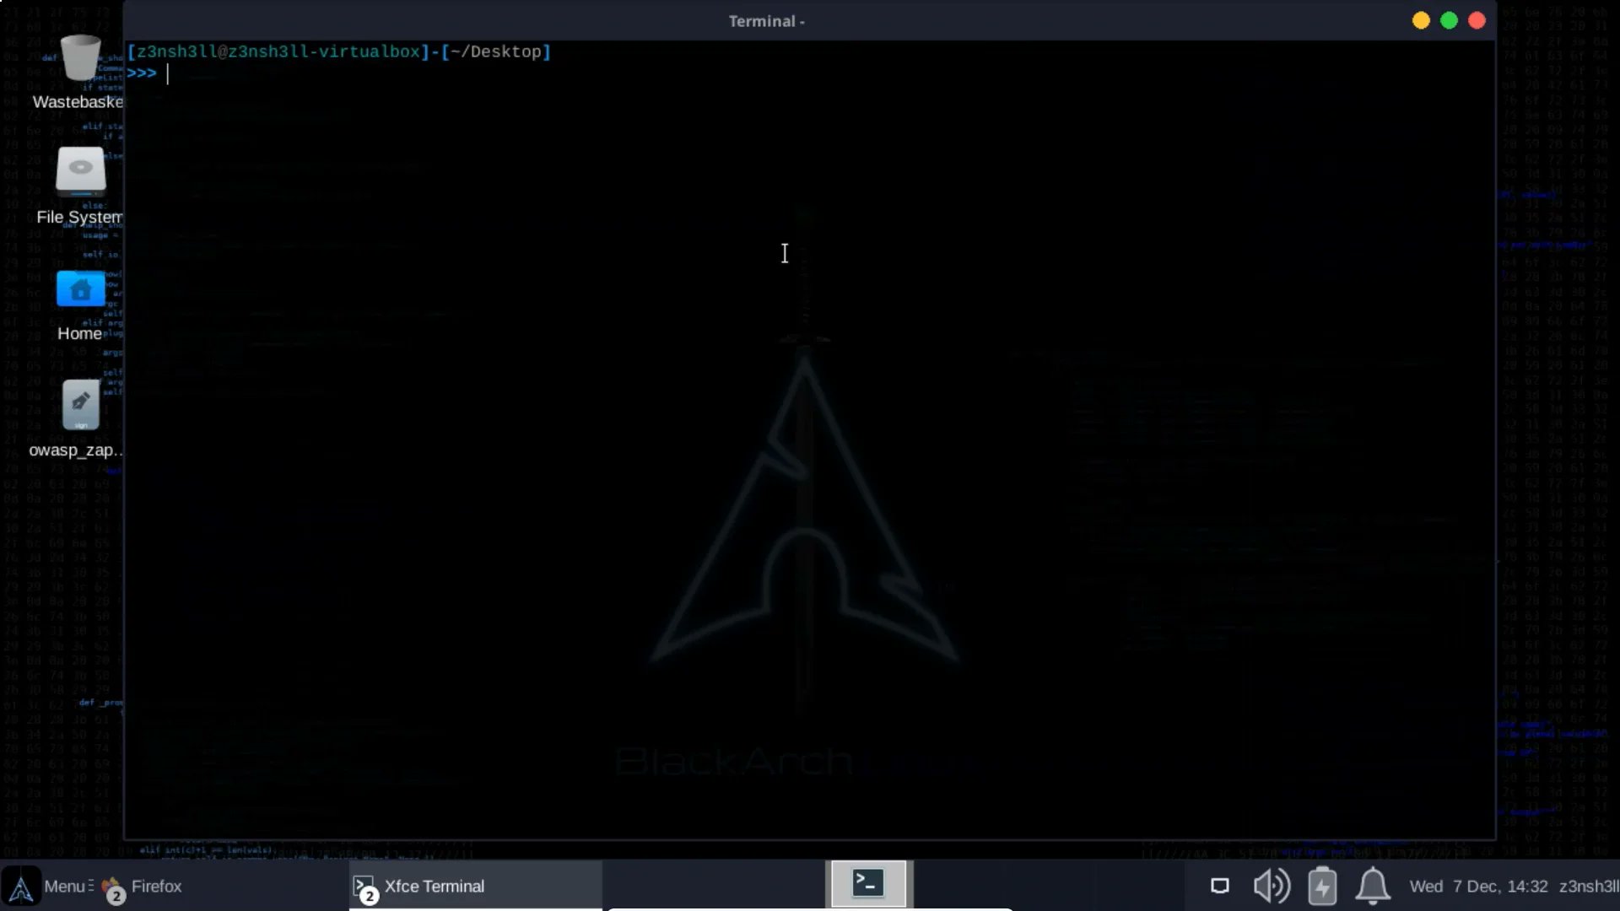1620x911 pixels.
Task: Open the volume control icon
Action: coord(1271,887)
